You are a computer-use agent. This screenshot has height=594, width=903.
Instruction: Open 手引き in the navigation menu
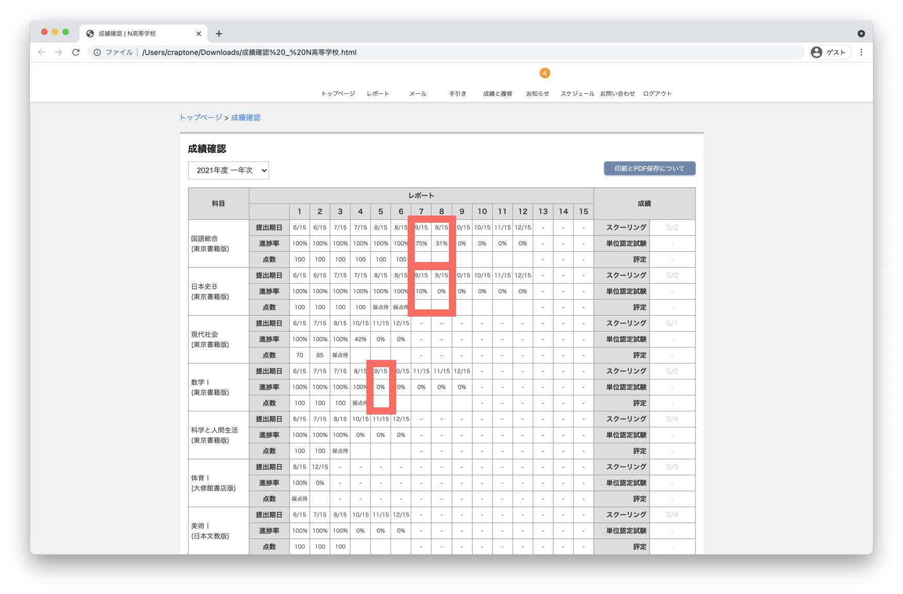point(458,93)
